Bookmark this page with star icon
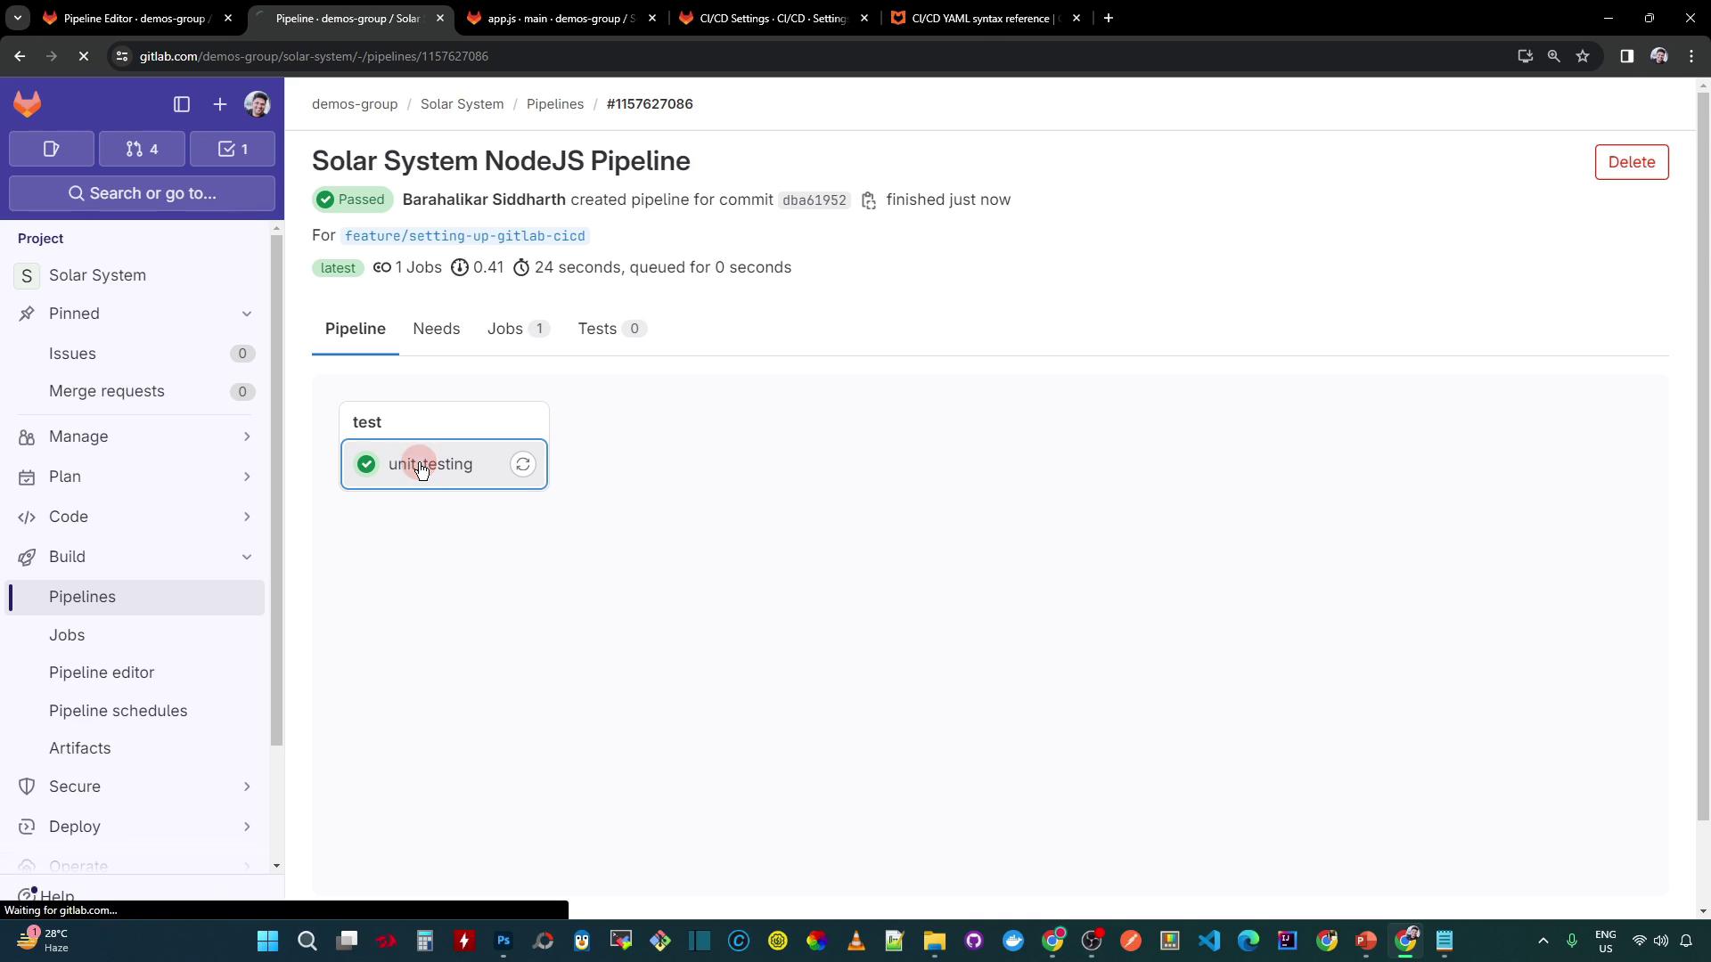This screenshot has width=1711, height=962. click(x=1583, y=56)
